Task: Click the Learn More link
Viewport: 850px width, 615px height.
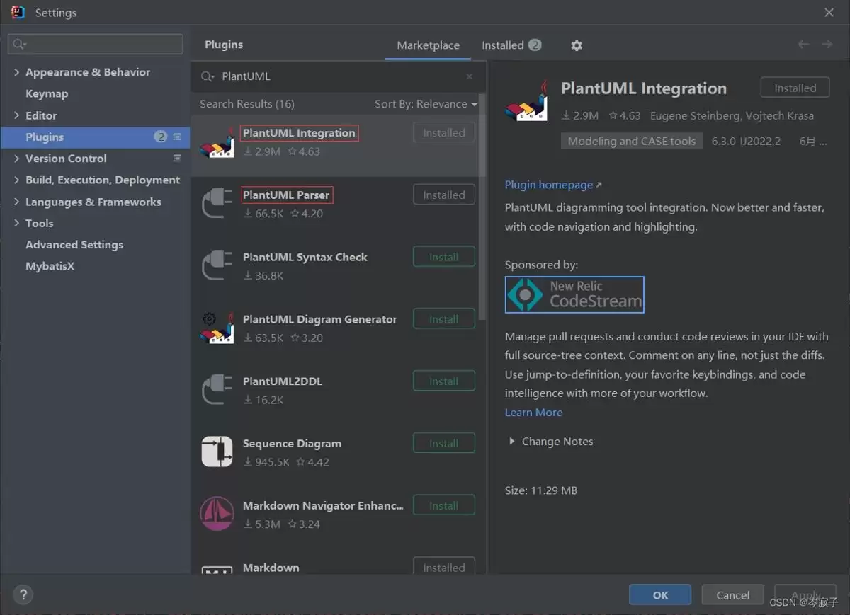Action: click(533, 413)
